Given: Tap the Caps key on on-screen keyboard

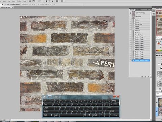Looking at the screenshot, I should coord(49,108).
